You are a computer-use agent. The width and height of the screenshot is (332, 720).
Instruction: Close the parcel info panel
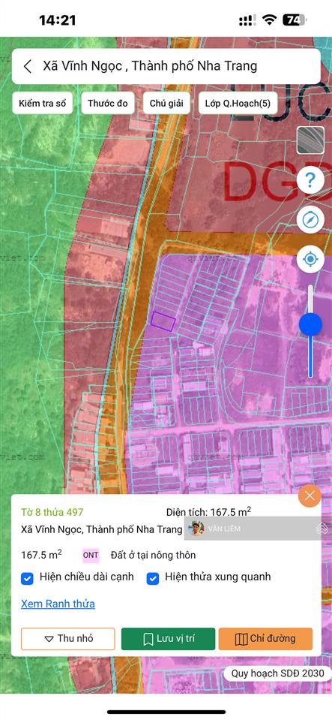[x=310, y=496]
